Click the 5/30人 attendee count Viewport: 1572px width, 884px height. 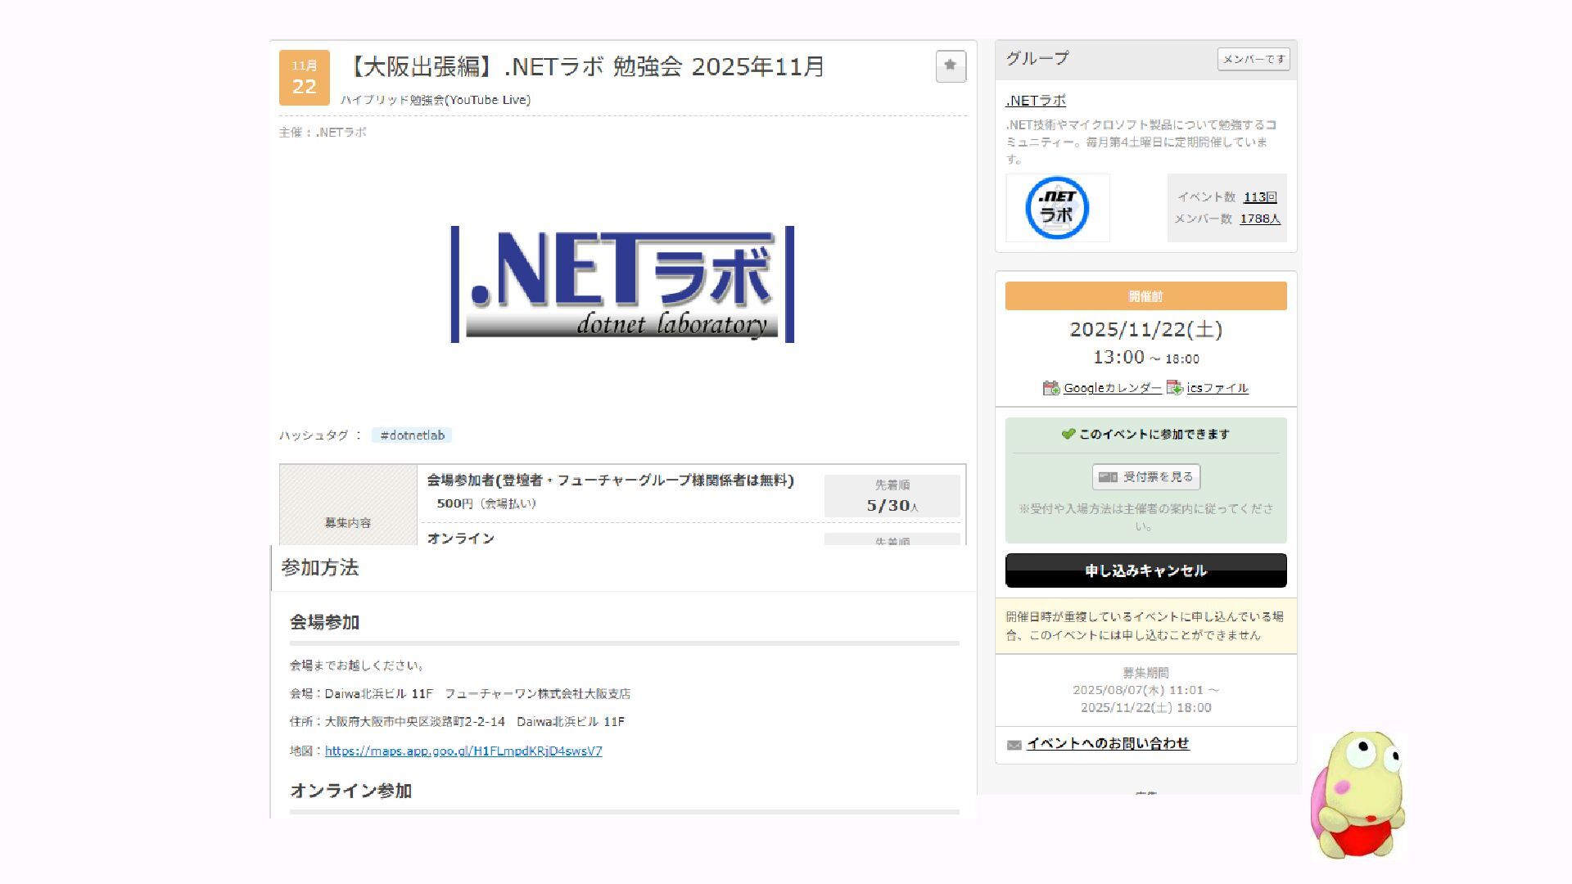click(x=892, y=506)
